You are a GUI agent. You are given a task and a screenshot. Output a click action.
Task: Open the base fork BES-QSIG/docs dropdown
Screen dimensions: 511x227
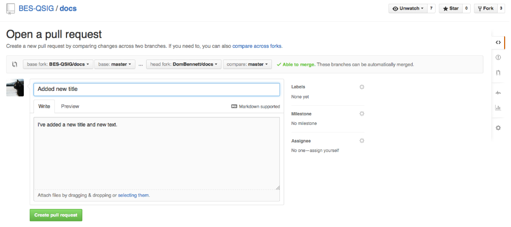click(58, 64)
